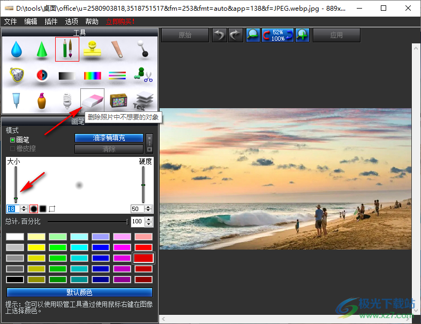Pick the black color swatch

coord(15,280)
